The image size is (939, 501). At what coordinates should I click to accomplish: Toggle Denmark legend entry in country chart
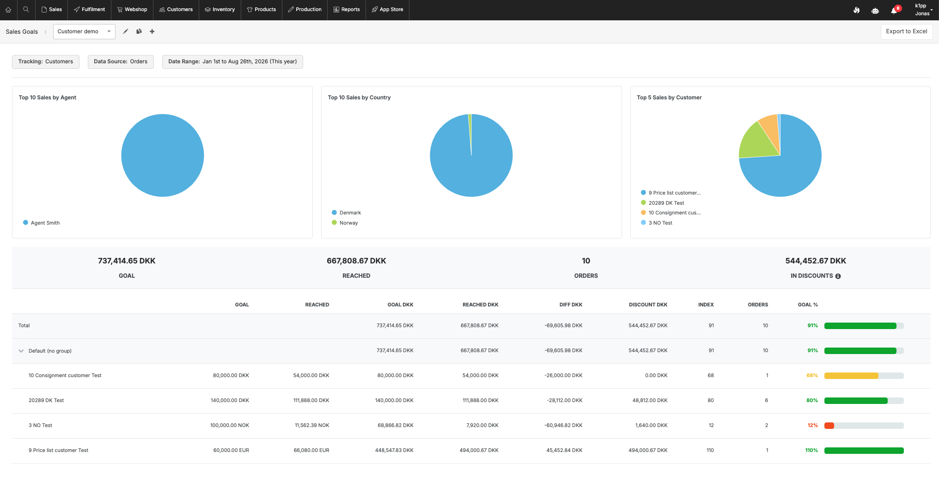click(346, 213)
